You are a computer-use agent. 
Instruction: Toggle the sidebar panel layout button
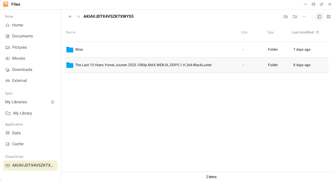tap(319, 17)
